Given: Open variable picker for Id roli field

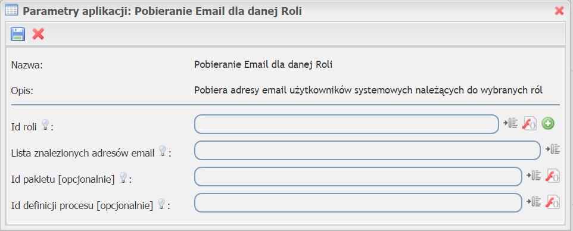Looking at the screenshot, I should coord(510,124).
